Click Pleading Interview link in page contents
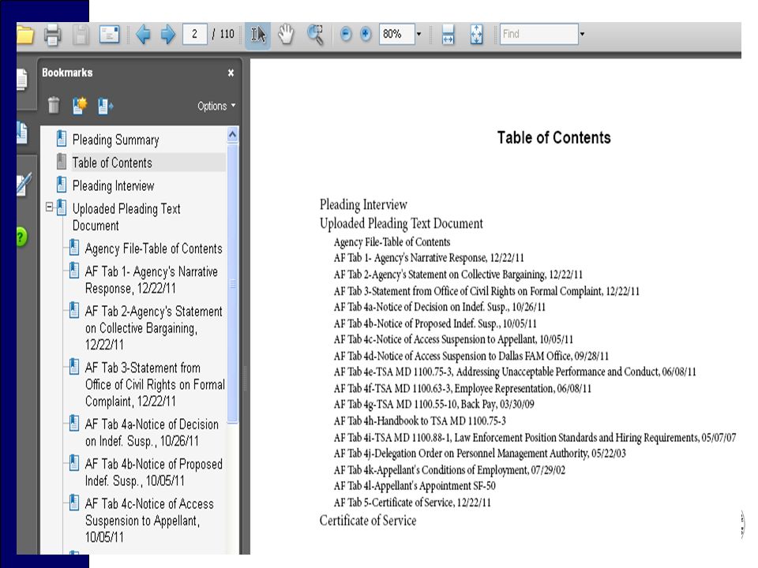Viewport: 758px width, 568px height. [x=363, y=204]
